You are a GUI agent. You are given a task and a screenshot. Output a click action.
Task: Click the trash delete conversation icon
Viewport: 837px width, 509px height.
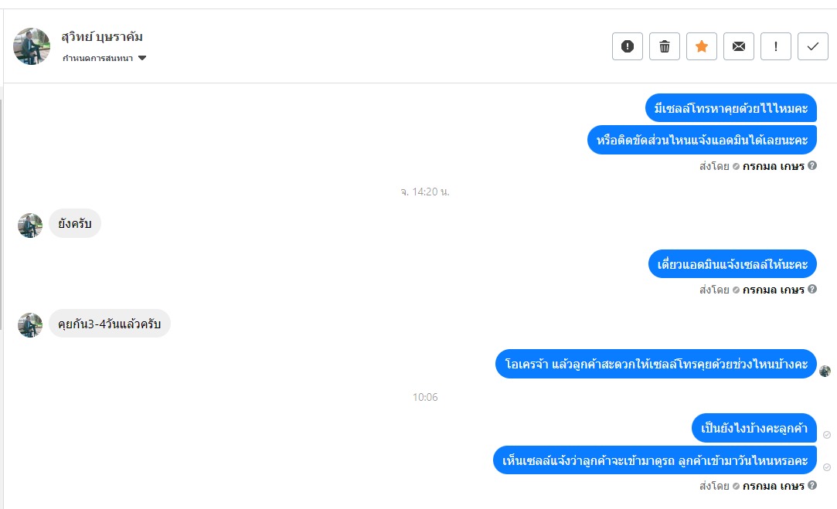point(665,46)
